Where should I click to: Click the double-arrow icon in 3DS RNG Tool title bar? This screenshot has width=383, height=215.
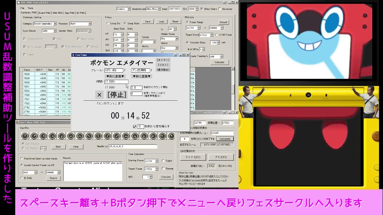tap(225, 2)
